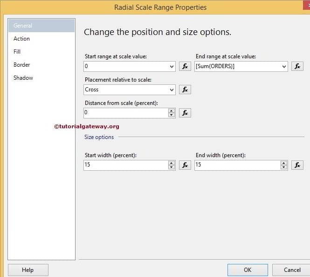
Task: Open expression editor for Placement relative to scale
Action: (x=185, y=90)
